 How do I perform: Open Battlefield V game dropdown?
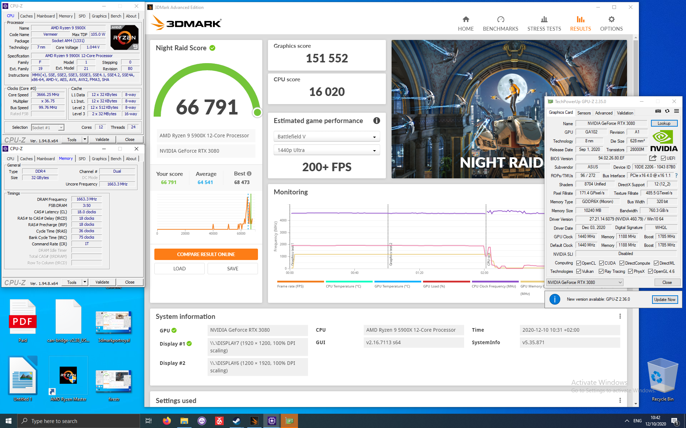point(327,137)
